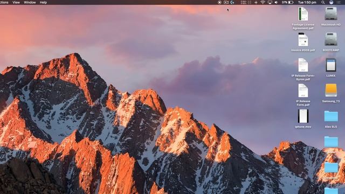345x194 pixels.
Task: Open the Wi-Fi status menu
Action: tap(263, 2)
